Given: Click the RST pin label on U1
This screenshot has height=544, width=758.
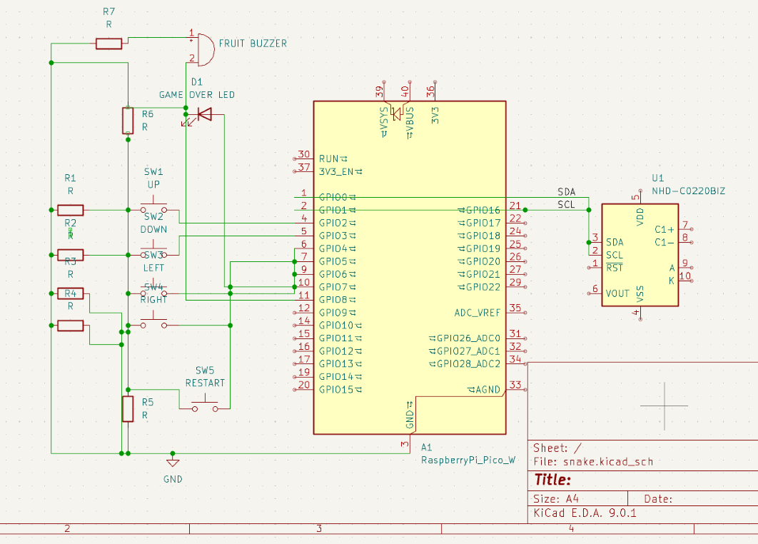Looking at the screenshot, I should pyautogui.click(x=615, y=268).
